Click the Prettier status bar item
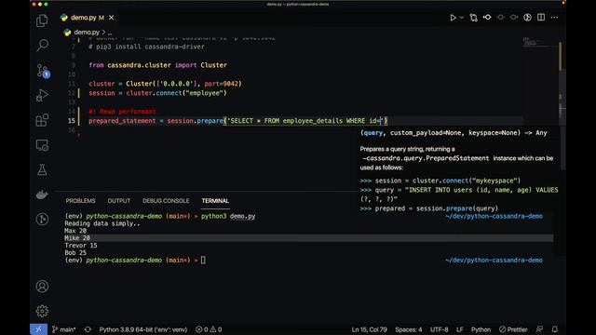The width and height of the screenshot is (596, 335). click(513, 329)
